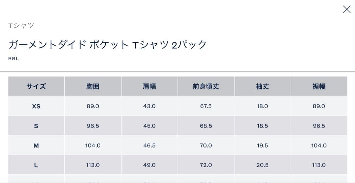Select the 肩幅 column header

tap(149, 86)
